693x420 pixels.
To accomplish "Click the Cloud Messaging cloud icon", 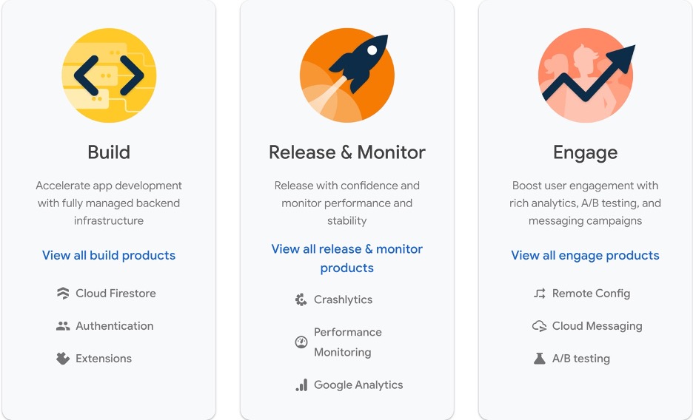I will pos(539,326).
